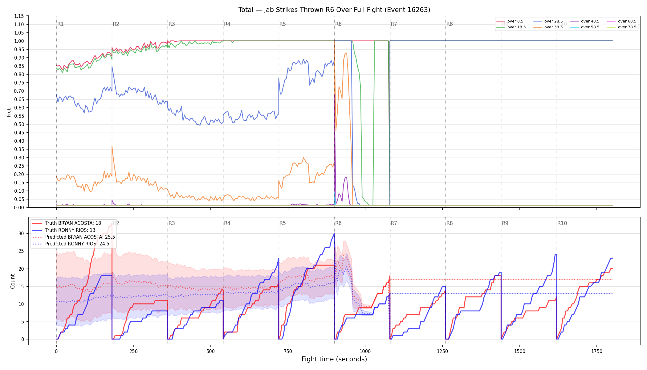This screenshot has width=647, height=370.
Task: Click the '1000' tick on the fight time axis
Action: pos(365,351)
